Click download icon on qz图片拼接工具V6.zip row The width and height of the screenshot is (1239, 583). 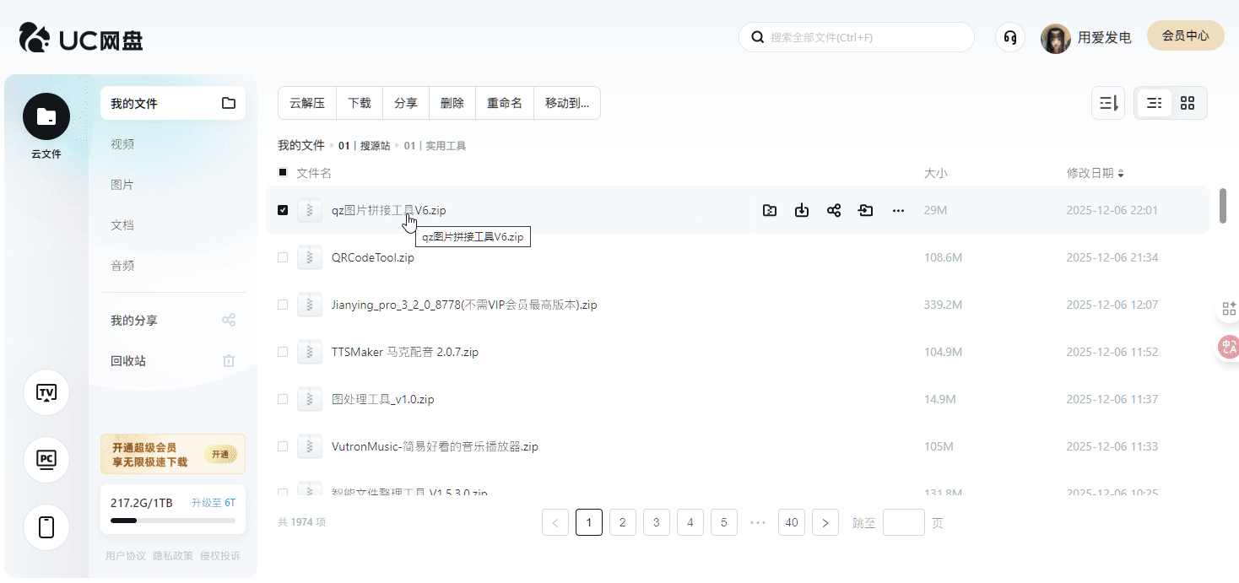coord(802,210)
